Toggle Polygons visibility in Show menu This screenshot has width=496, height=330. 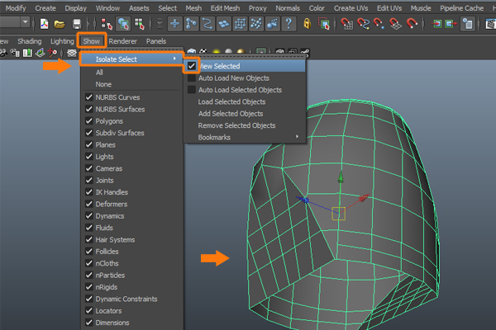click(x=89, y=120)
